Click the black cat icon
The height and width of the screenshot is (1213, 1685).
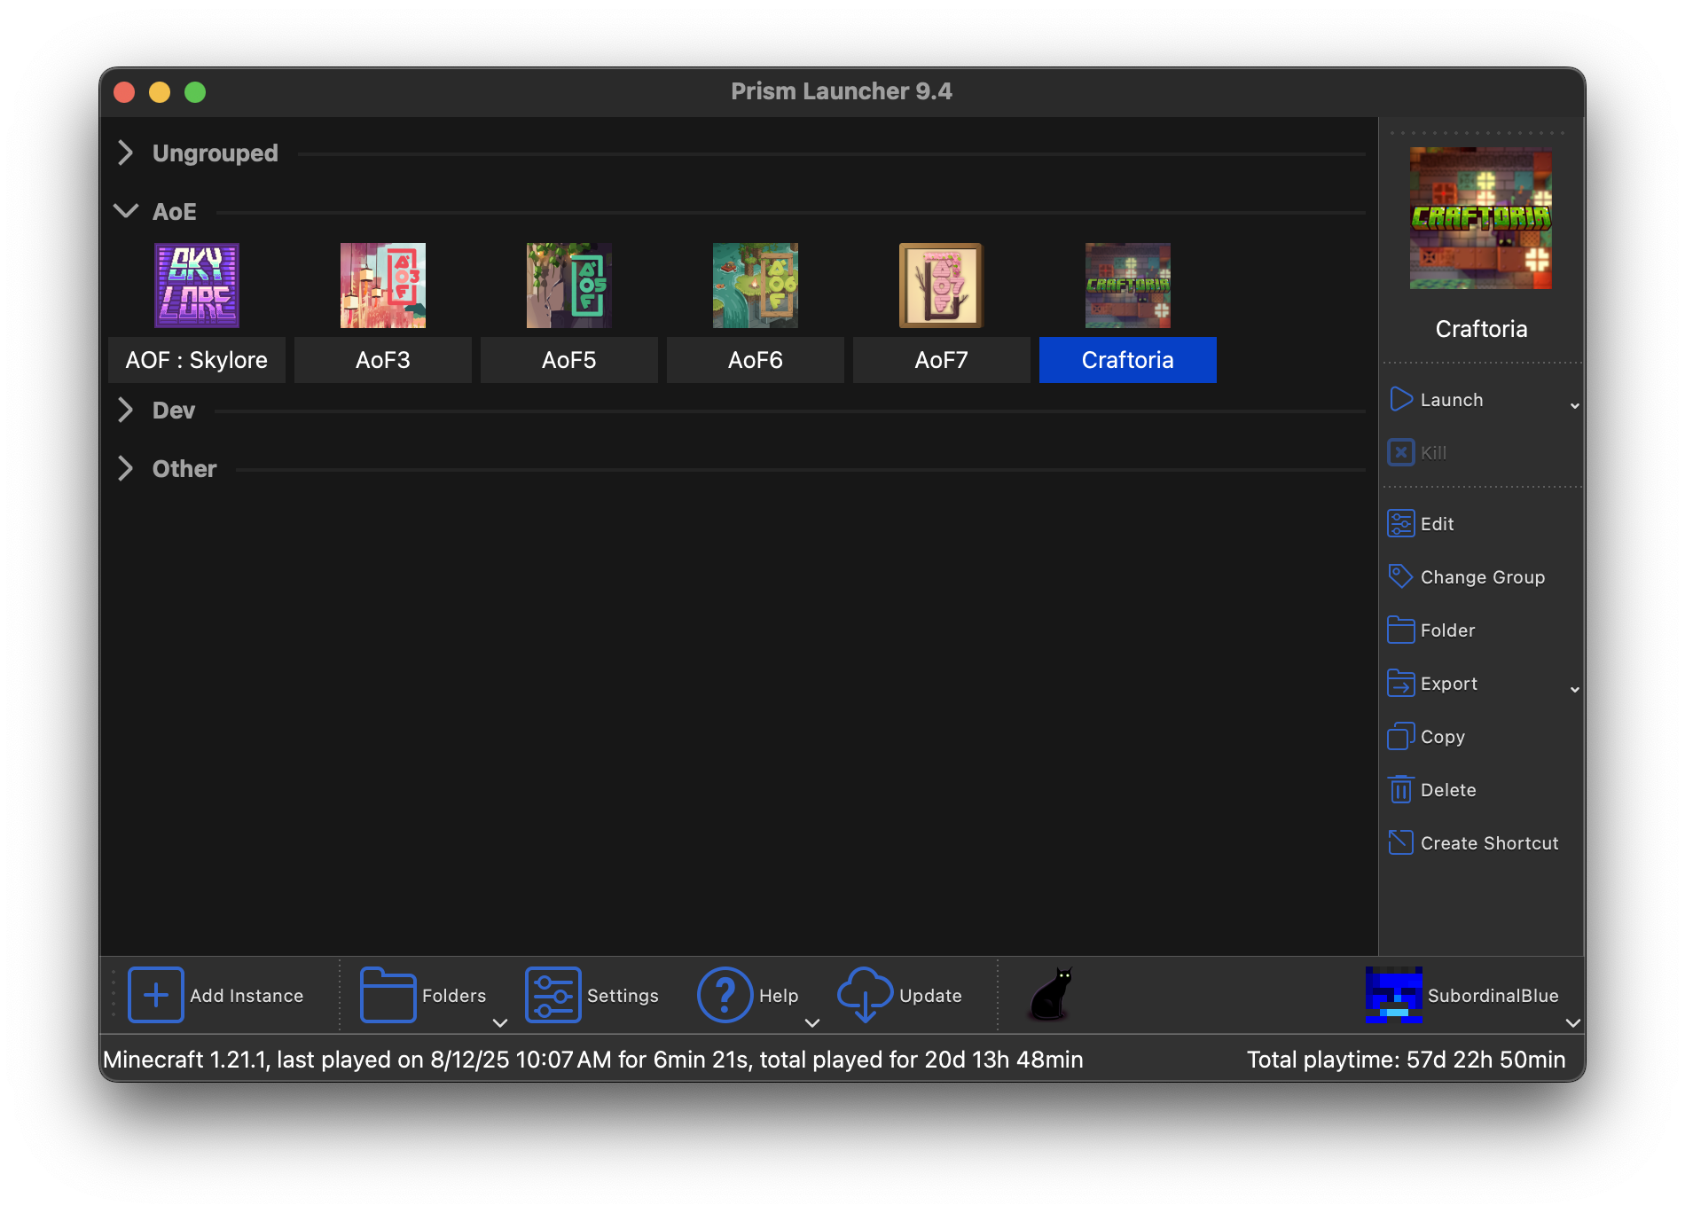pyautogui.click(x=1052, y=995)
